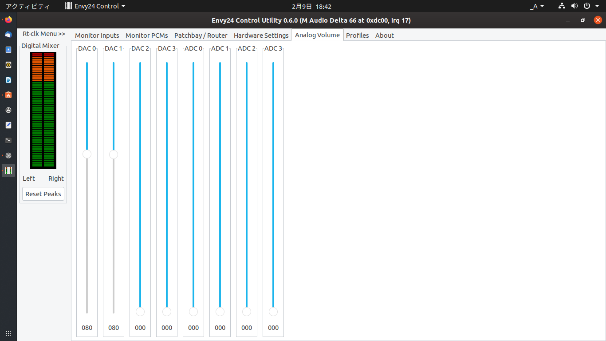Click the DAC 2 value 000

[x=140, y=328]
